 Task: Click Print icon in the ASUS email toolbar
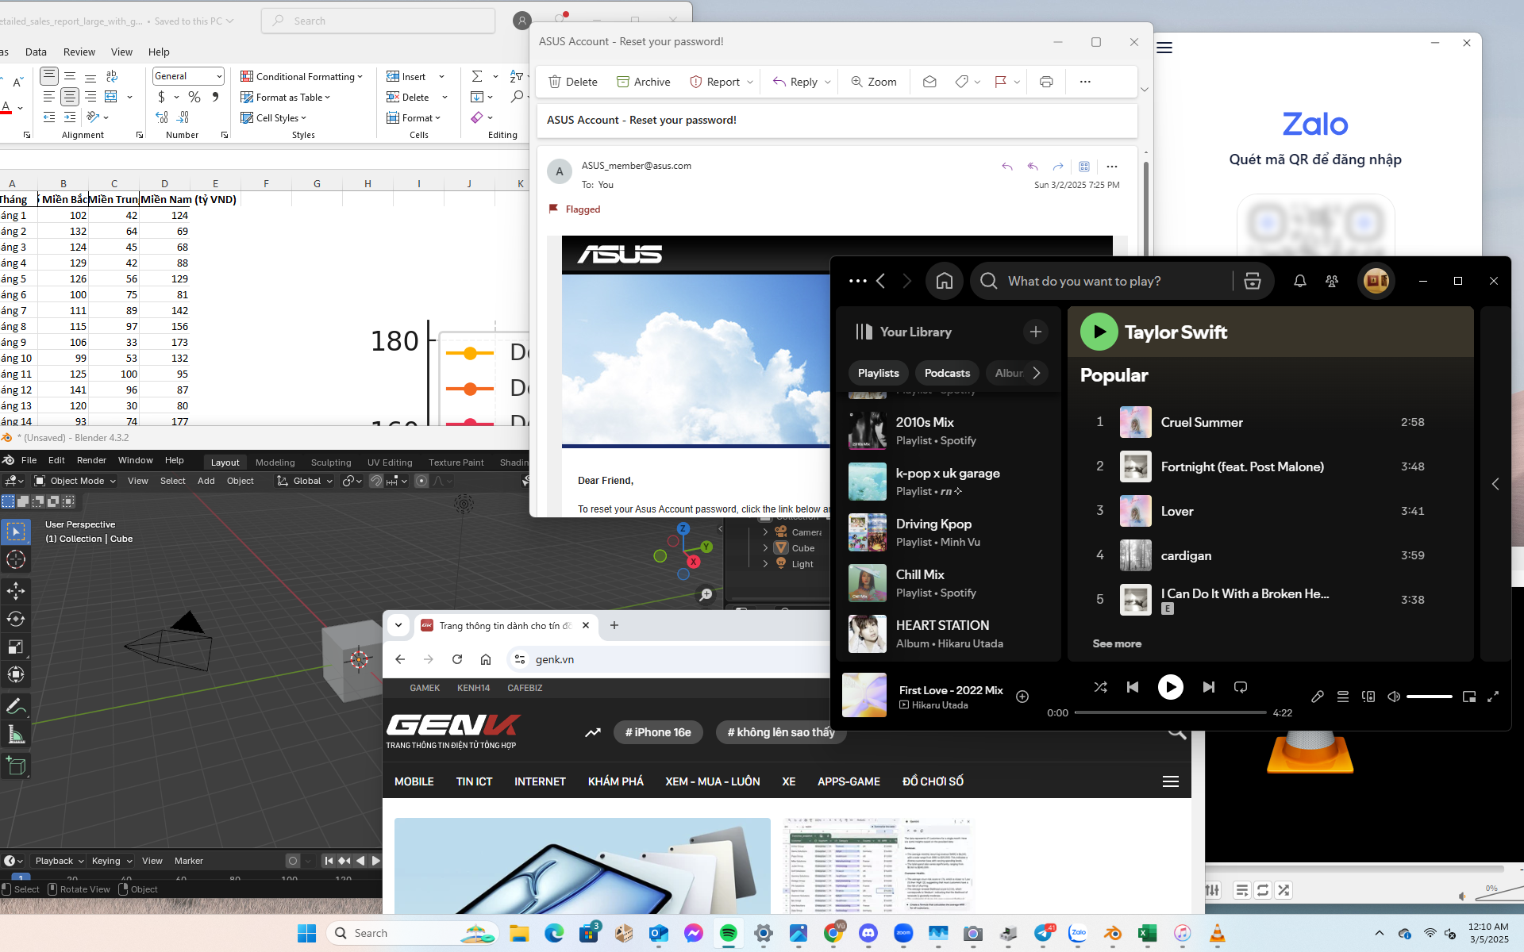click(1046, 82)
